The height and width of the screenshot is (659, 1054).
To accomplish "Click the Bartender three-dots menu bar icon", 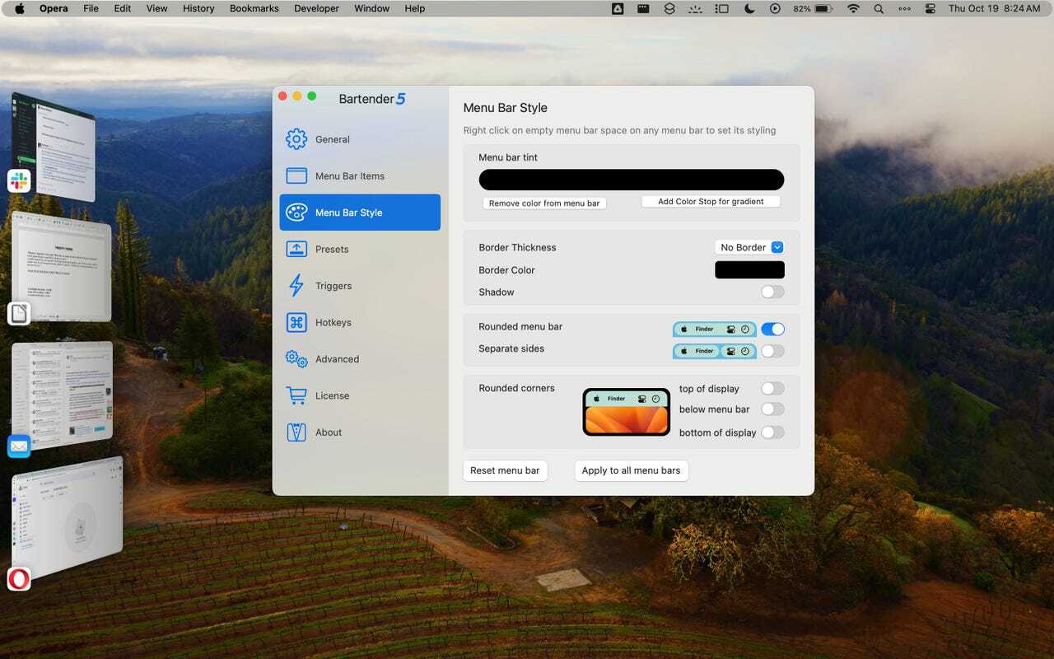I will click(x=904, y=8).
